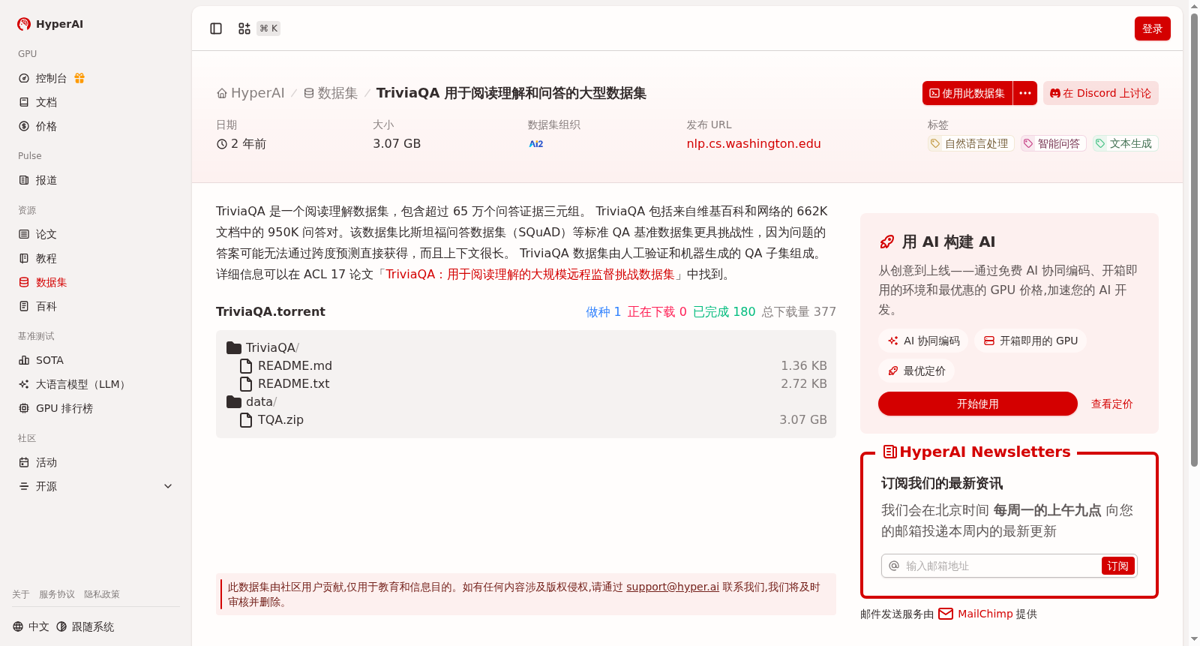Open the 跟随系统 theme selector
The image size is (1200, 646).
tap(85, 626)
